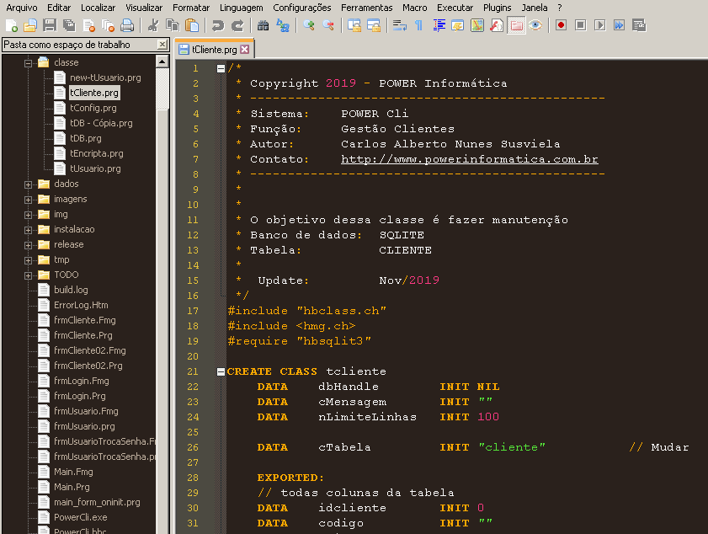Click the Save recorded macro icon

tap(639, 25)
